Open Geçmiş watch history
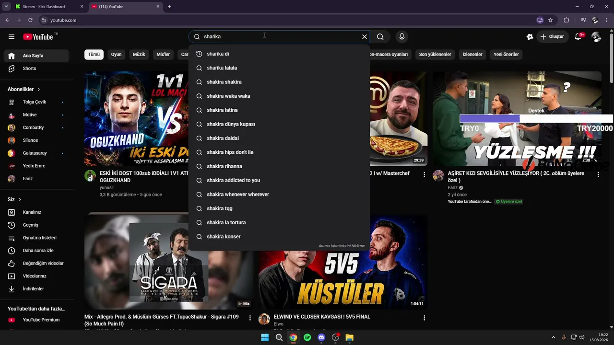The width and height of the screenshot is (614, 345). click(36, 225)
